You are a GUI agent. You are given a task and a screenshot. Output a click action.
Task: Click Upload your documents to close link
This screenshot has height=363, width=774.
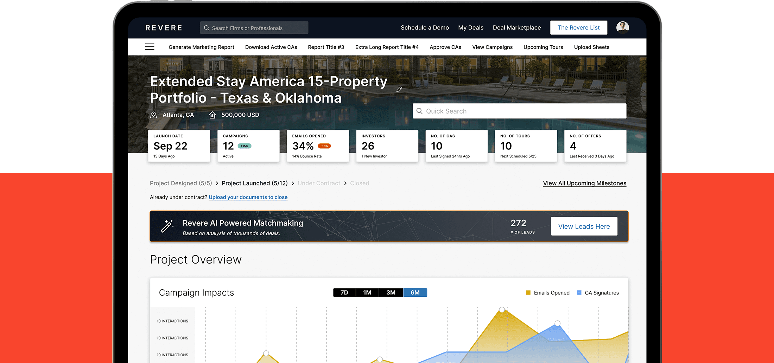click(248, 197)
